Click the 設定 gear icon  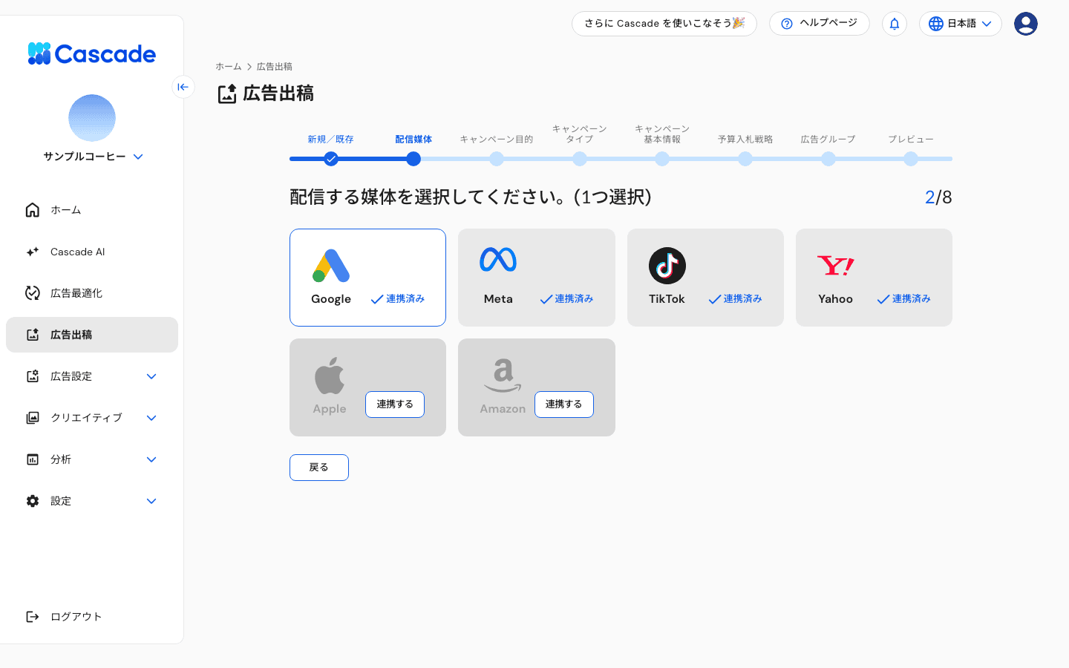(33, 501)
